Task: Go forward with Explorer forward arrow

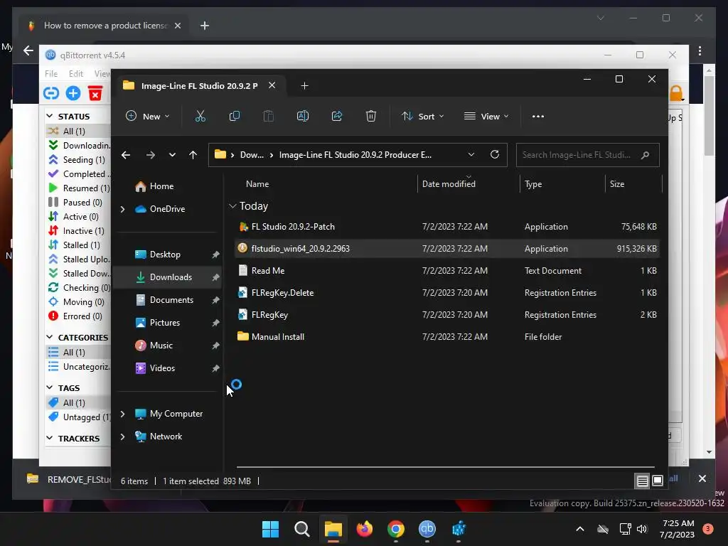Action: coord(151,155)
